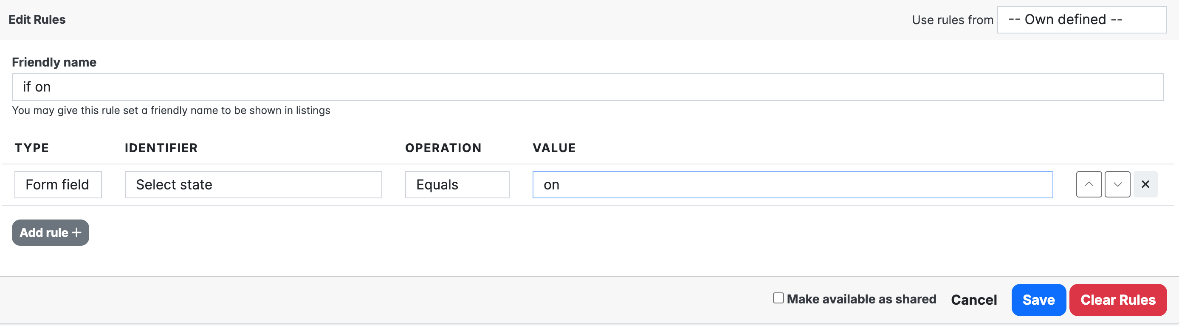Remove the Select state rule row
Viewport: 1179px width, 328px height.
point(1145,185)
